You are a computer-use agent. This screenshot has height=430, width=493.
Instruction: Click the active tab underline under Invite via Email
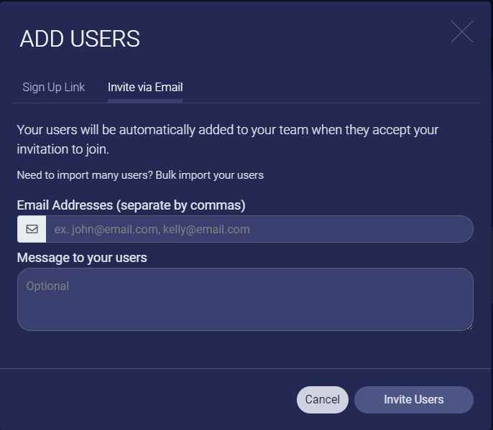(x=145, y=101)
